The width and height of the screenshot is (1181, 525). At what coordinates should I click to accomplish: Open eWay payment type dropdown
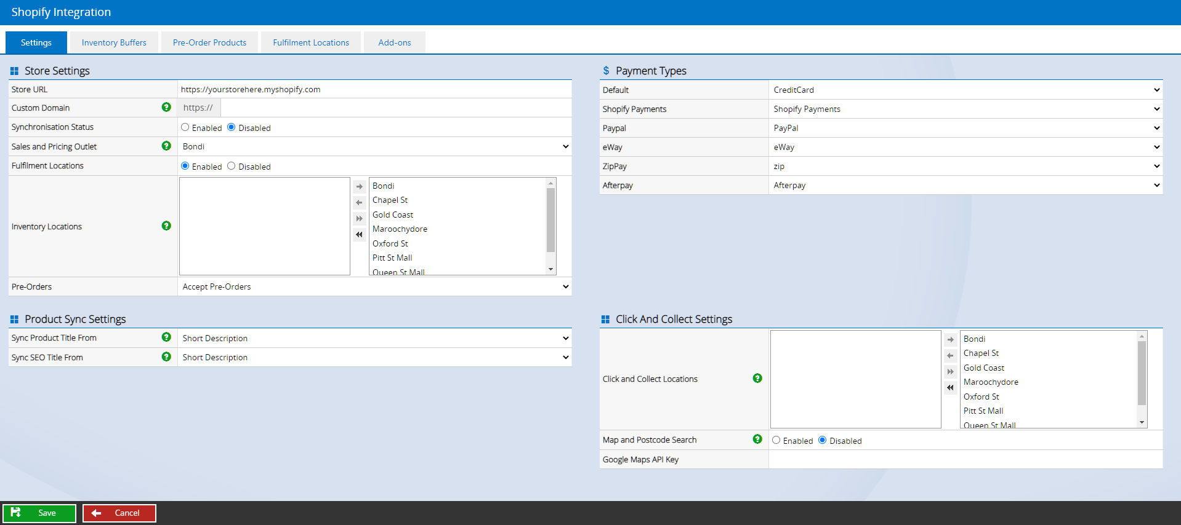pos(966,147)
